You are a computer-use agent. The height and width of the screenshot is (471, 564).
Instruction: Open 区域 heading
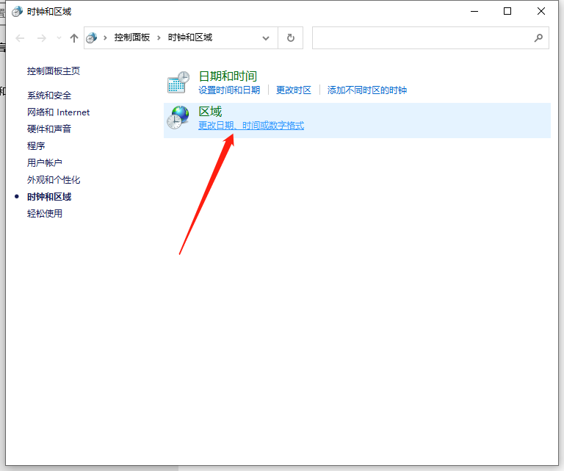[x=211, y=112]
